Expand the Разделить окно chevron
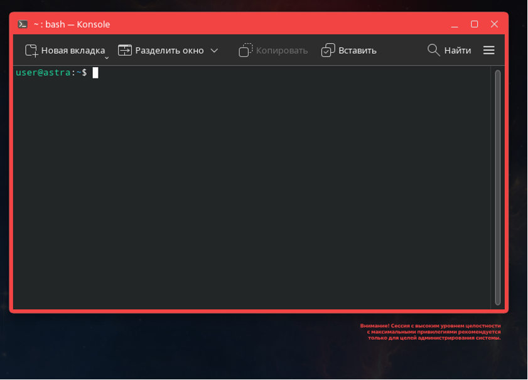The image size is (528, 380). 214,50
